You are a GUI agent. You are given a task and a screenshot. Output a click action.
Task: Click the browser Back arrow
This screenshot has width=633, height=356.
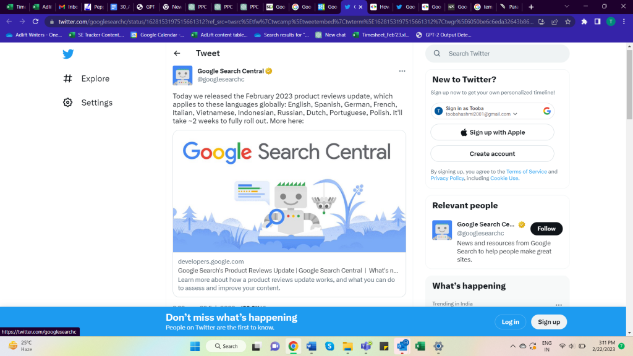pos(9,22)
